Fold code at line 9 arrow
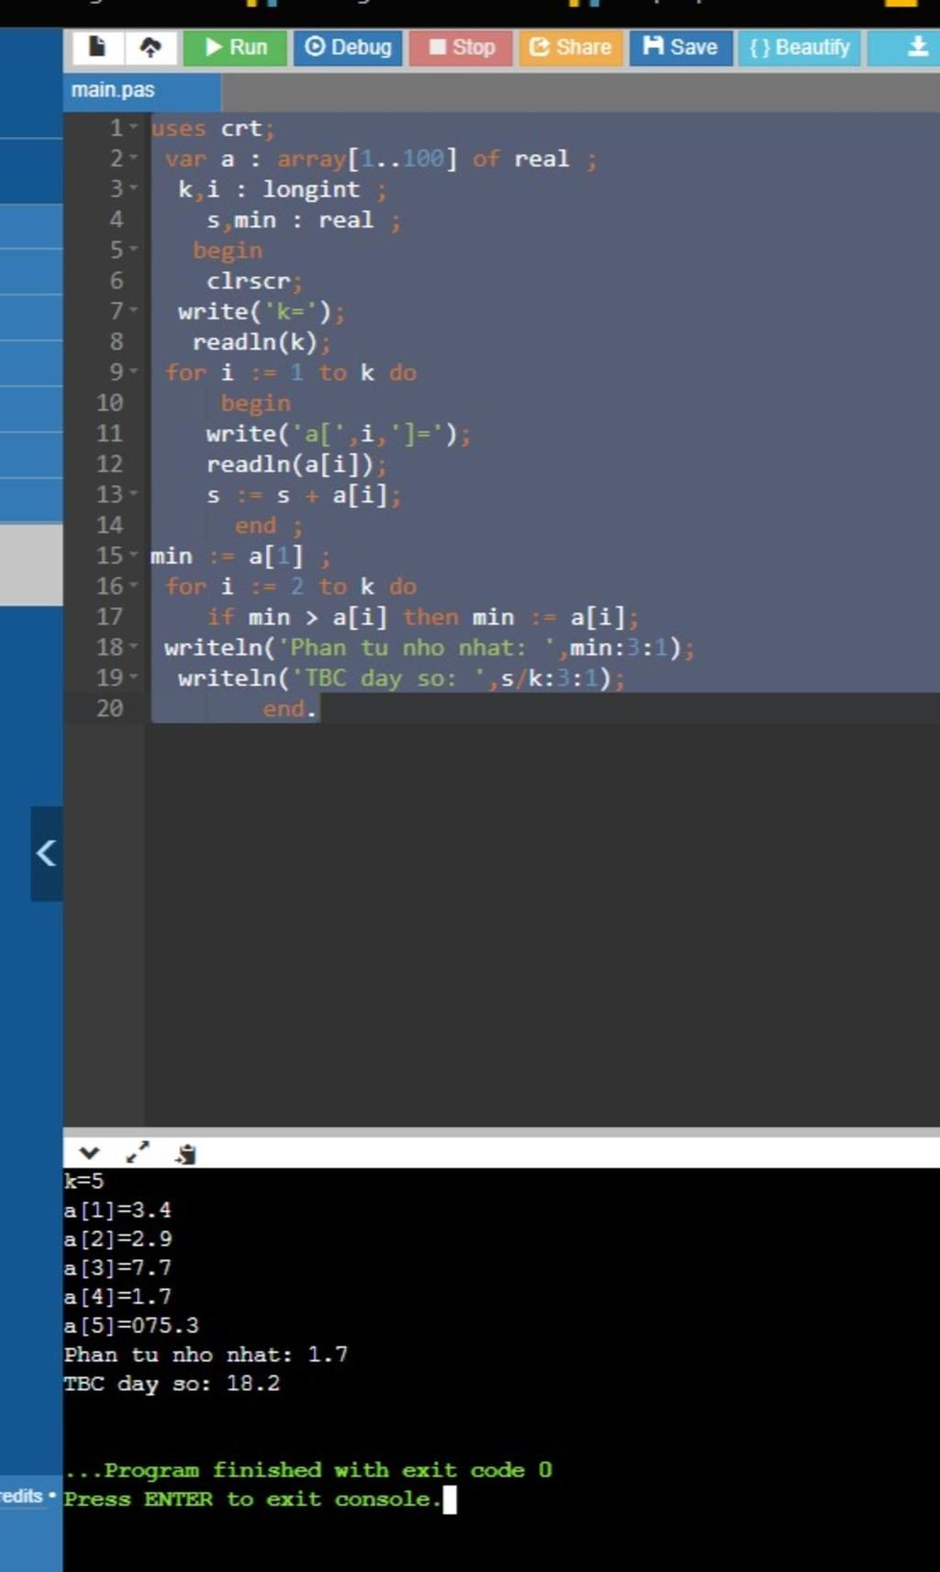 point(134,371)
